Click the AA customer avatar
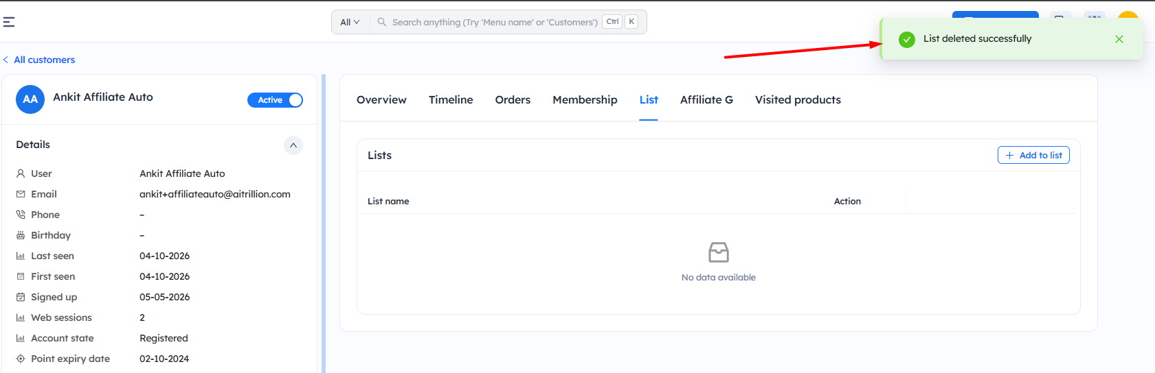The image size is (1155, 373). point(30,99)
